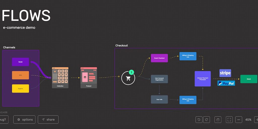Select the Choose Payment Processor node
Screen dimensions: 258x129
coord(203,79)
